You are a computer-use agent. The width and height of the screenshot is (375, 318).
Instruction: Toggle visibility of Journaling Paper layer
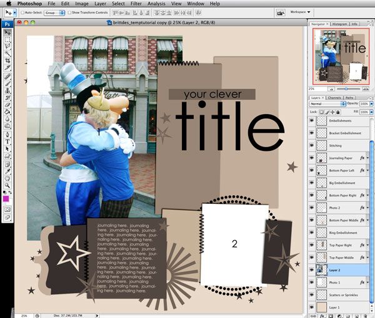point(312,158)
